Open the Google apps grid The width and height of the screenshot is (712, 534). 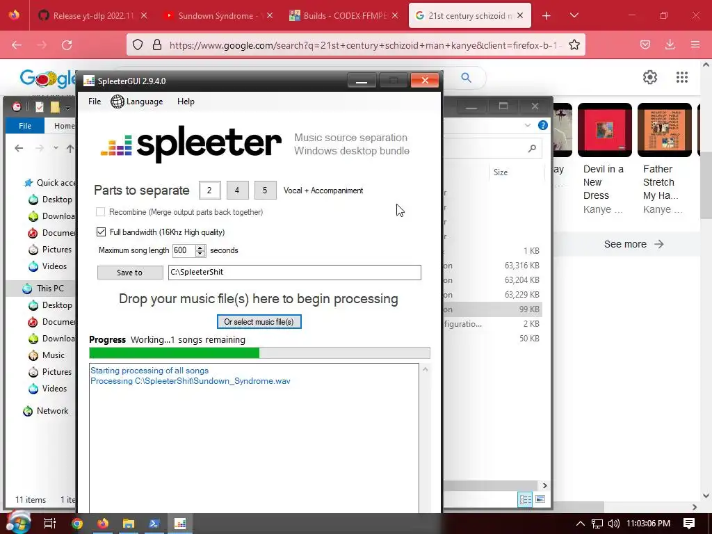click(x=681, y=77)
